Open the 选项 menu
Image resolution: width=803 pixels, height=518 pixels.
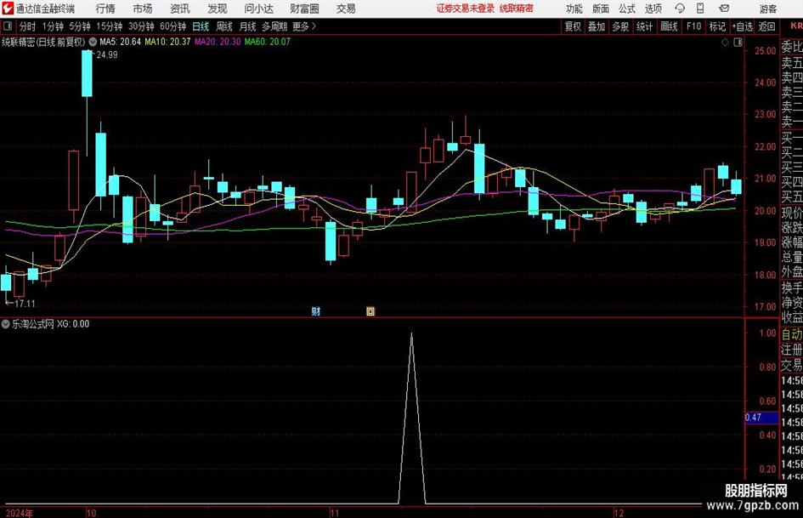653,9
